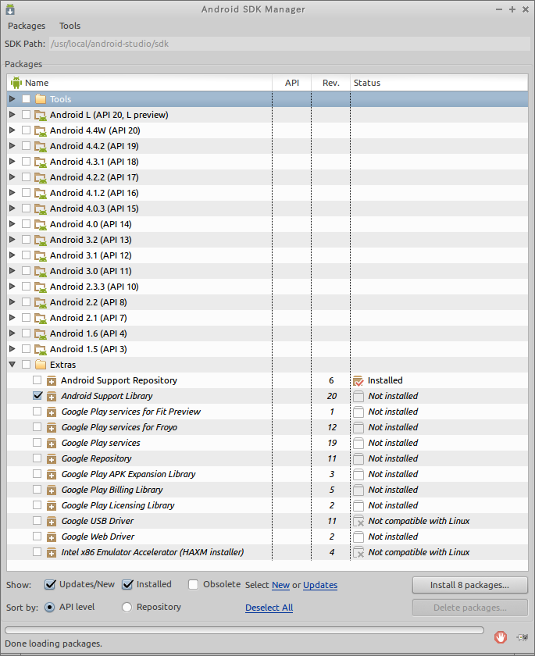Toggle the Updates/New show checkbox
Viewport: 535px width, 656px height.
point(50,584)
